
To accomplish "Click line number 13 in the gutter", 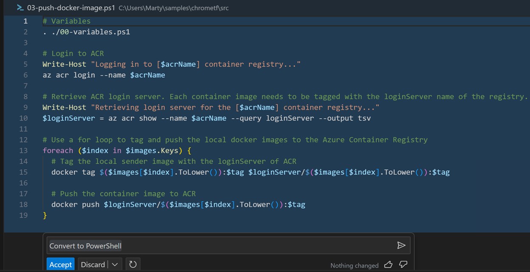I will [x=25, y=150].
